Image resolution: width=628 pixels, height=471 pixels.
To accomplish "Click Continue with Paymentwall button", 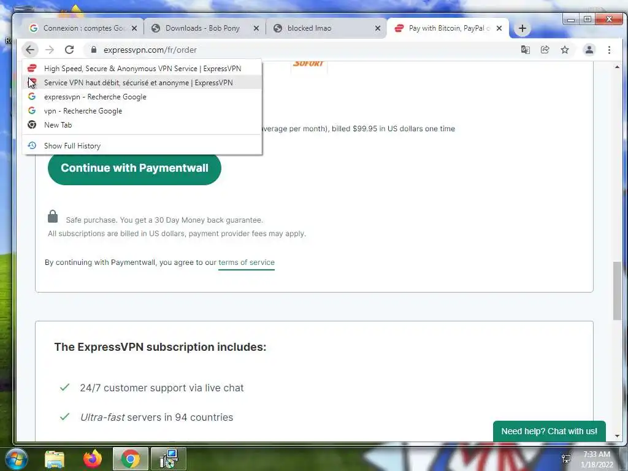I will tap(134, 168).
